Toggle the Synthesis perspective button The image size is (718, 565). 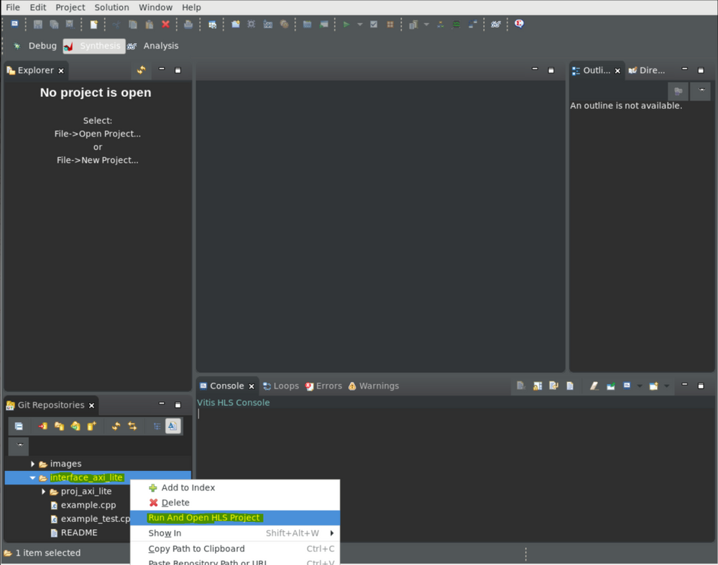93,46
